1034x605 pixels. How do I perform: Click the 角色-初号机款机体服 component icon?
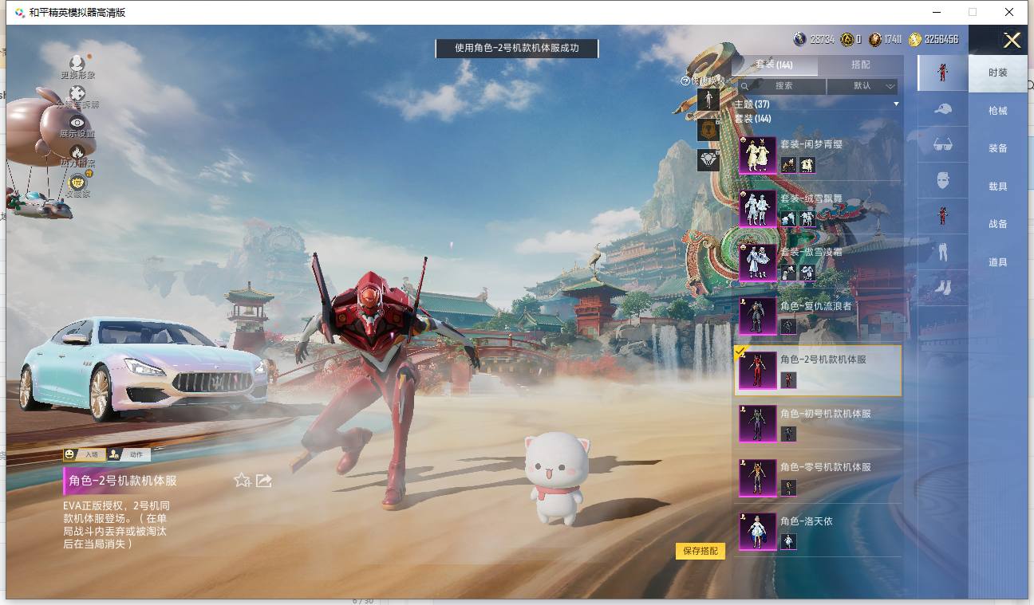point(788,434)
